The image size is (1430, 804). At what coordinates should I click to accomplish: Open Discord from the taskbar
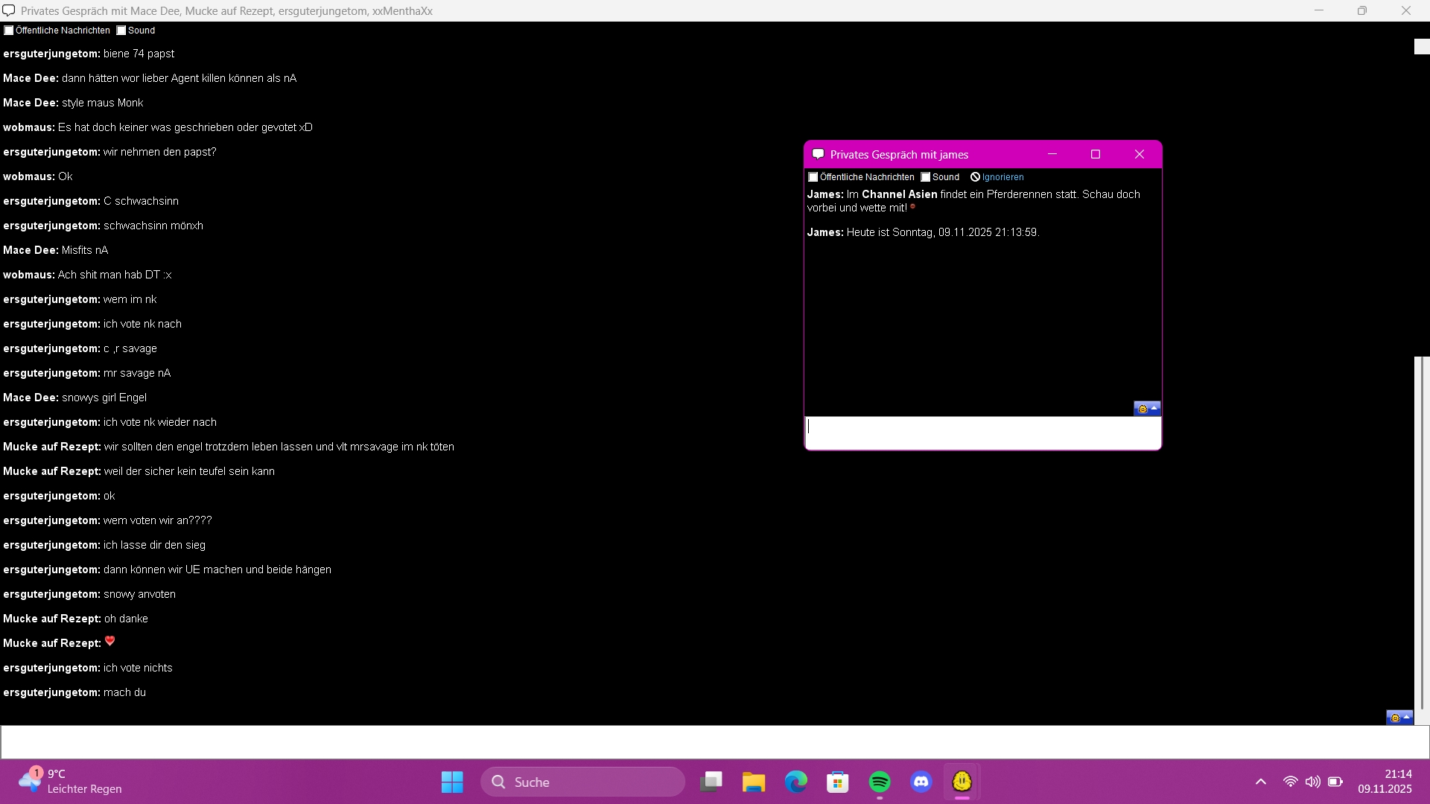[921, 782]
